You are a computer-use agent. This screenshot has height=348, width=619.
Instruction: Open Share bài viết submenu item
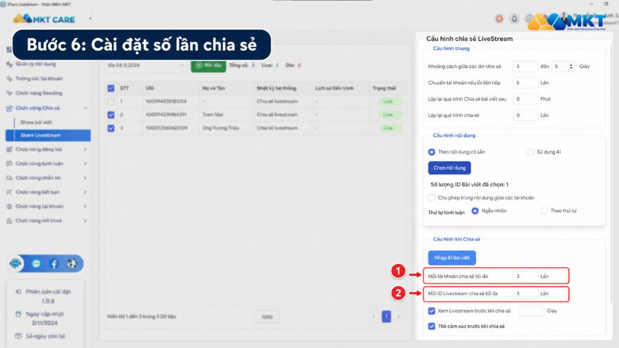36,122
